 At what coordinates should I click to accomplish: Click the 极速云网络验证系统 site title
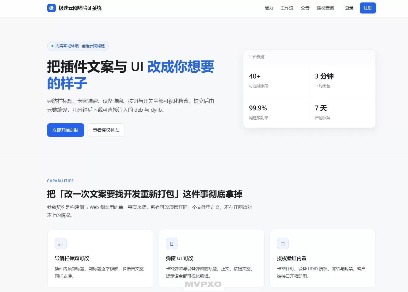(80, 8)
